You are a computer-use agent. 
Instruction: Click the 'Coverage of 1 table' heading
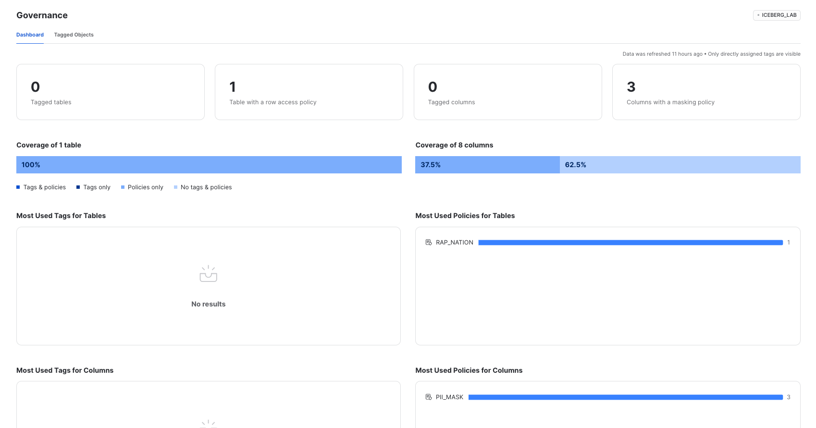49,145
